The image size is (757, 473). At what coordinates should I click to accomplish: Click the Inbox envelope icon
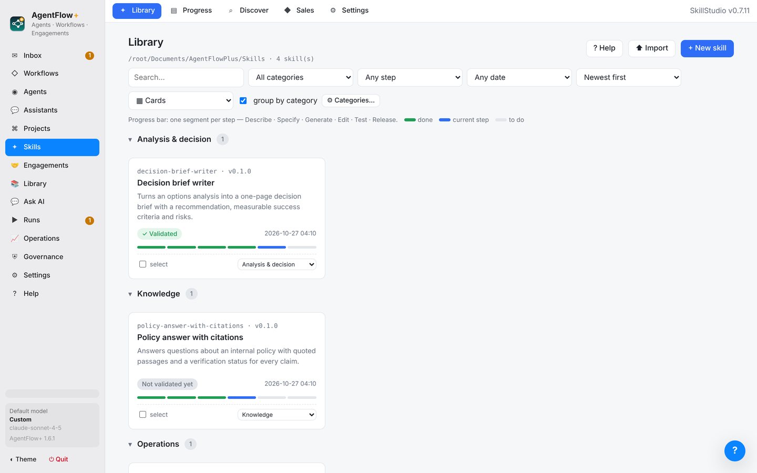(x=15, y=55)
